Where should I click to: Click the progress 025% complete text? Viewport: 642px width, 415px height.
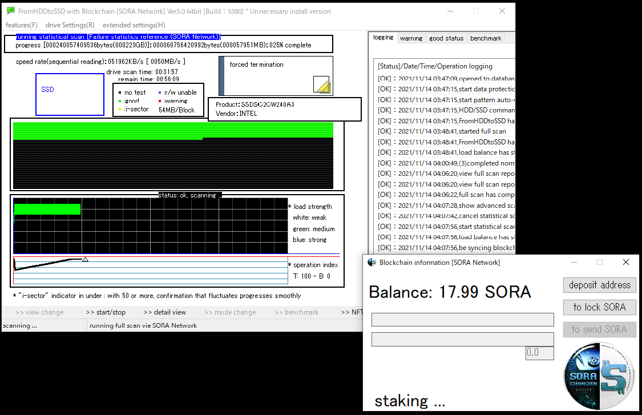tap(163, 45)
